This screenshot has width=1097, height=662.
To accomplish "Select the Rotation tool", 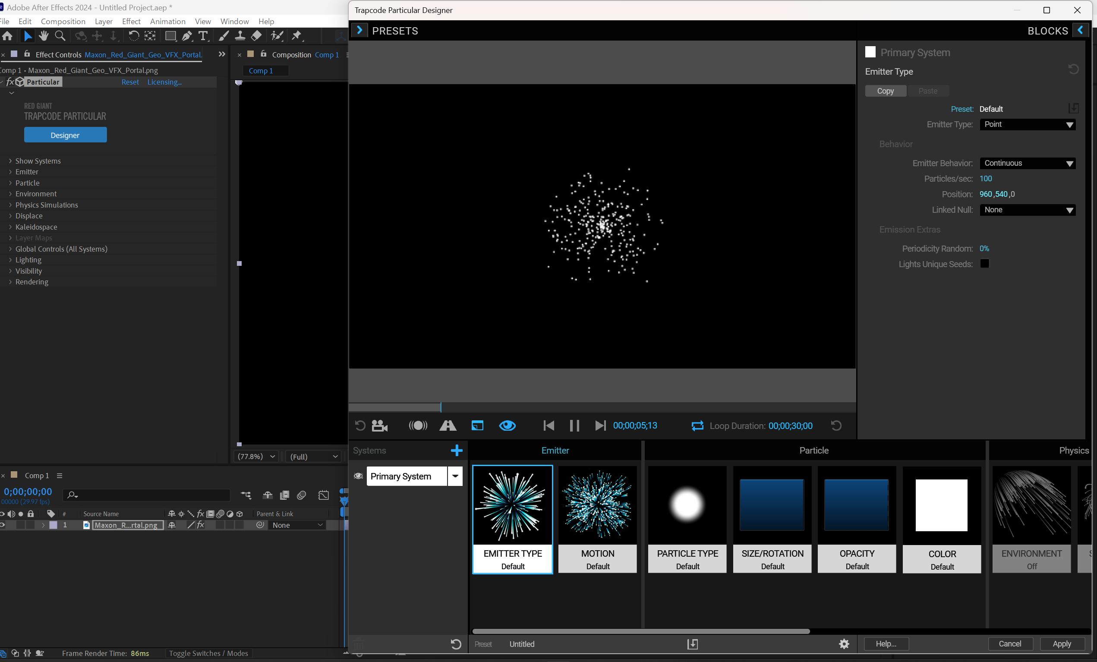I will pyautogui.click(x=133, y=36).
